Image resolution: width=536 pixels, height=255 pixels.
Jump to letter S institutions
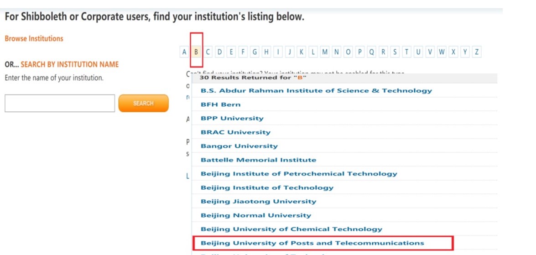pyautogui.click(x=395, y=52)
